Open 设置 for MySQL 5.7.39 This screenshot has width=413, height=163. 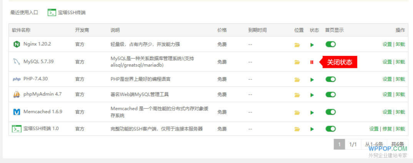click(x=387, y=62)
